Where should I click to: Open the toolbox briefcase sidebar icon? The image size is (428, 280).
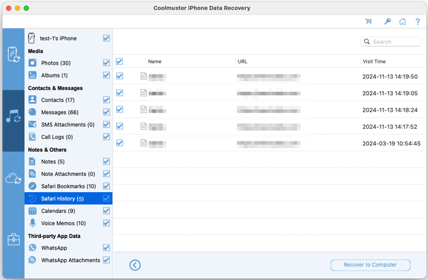[13, 239]
